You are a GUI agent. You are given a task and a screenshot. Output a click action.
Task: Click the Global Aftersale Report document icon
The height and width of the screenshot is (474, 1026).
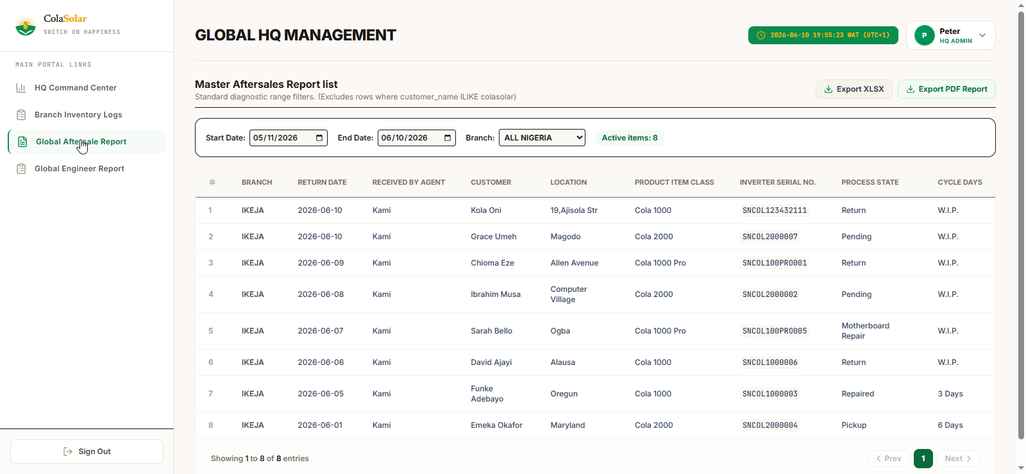coord(22,142)
